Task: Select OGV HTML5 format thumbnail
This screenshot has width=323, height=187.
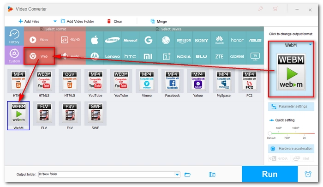Action: [x=70, y=81]
